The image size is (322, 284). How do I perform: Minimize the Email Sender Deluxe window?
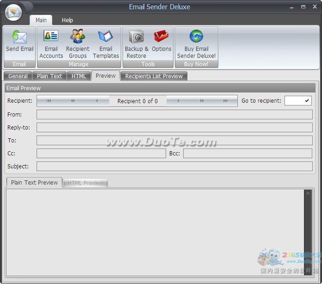[291, 7]
